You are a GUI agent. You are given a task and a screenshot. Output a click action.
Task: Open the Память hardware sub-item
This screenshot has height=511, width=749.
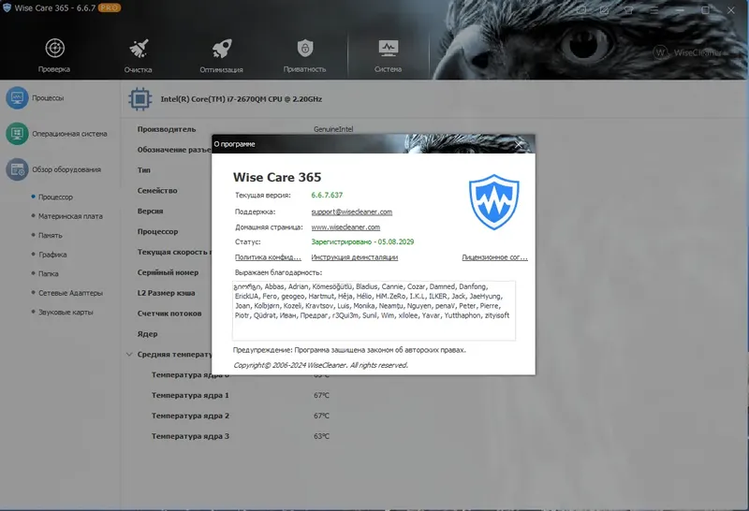tap(51, 235)
